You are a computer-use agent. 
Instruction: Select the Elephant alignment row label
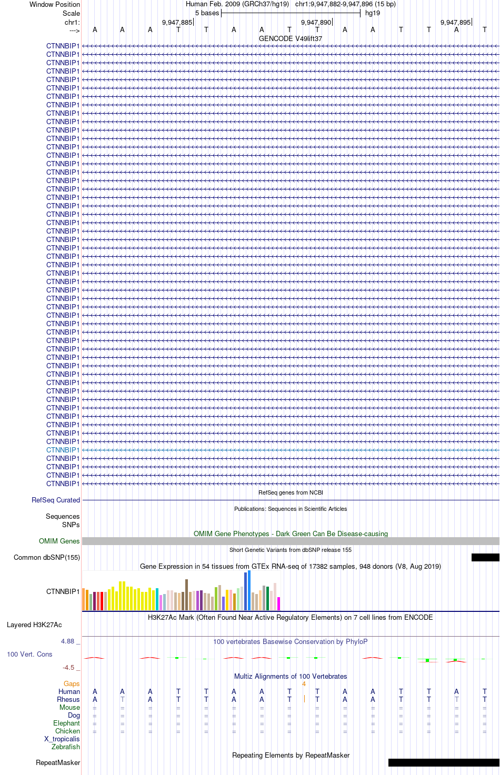point(67,723)
